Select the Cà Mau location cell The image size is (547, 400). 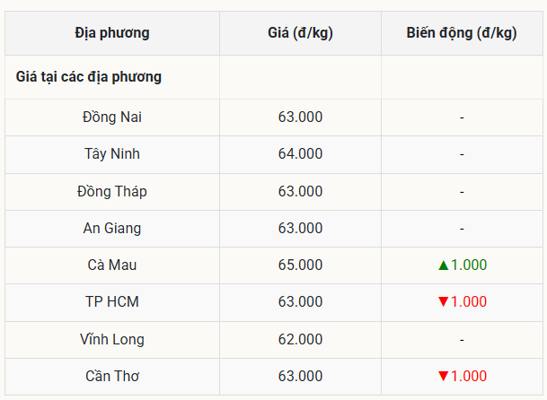tap(112, 265)
